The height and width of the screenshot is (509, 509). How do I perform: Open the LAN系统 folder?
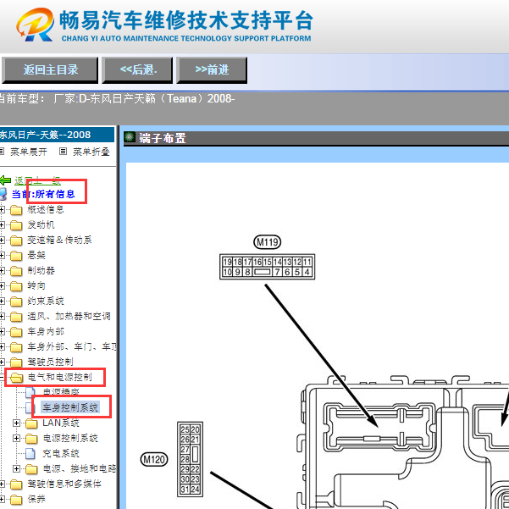tap(61, 423)
